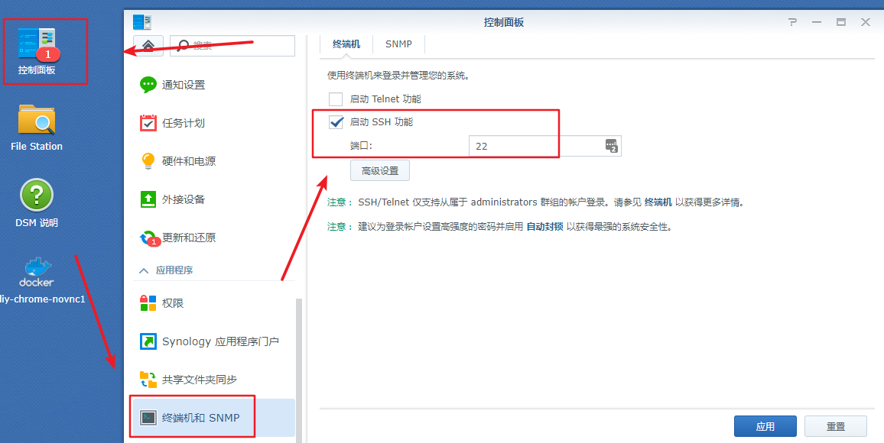Open 外接设备 in the sidebar
Screen dimensions: 884x443
point(214,199)
